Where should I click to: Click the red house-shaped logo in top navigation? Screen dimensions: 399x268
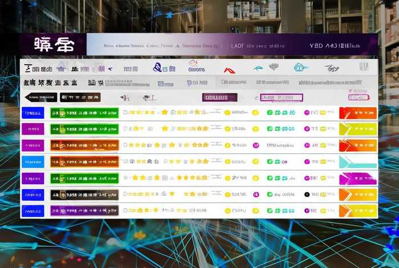193,64
